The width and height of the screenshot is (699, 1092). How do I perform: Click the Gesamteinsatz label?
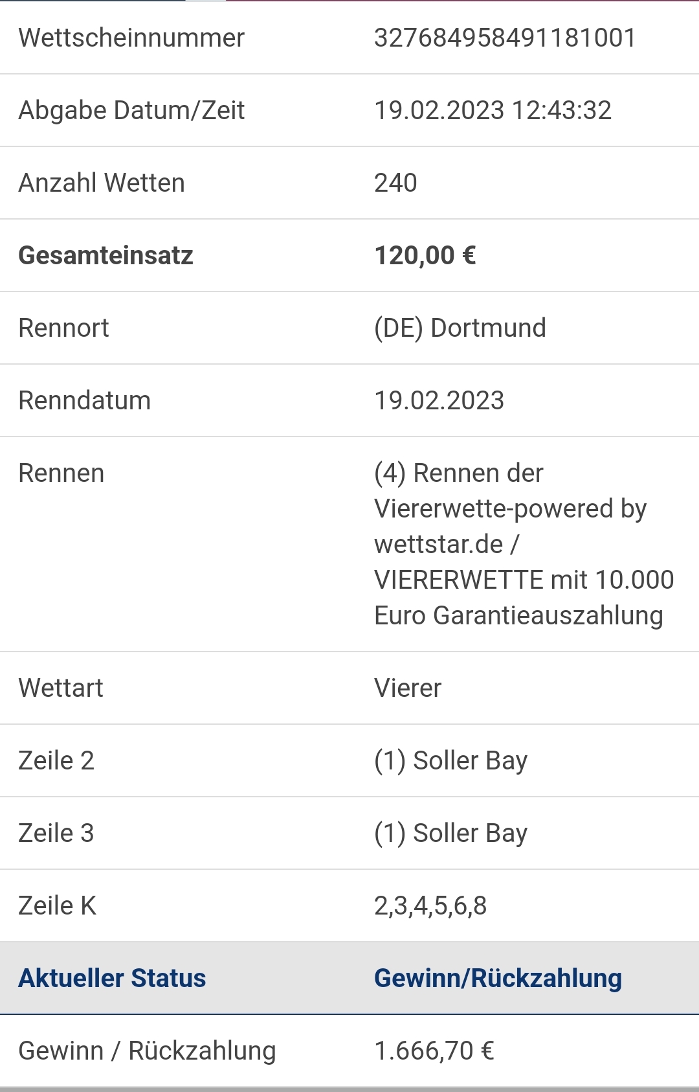coord(105,255)
